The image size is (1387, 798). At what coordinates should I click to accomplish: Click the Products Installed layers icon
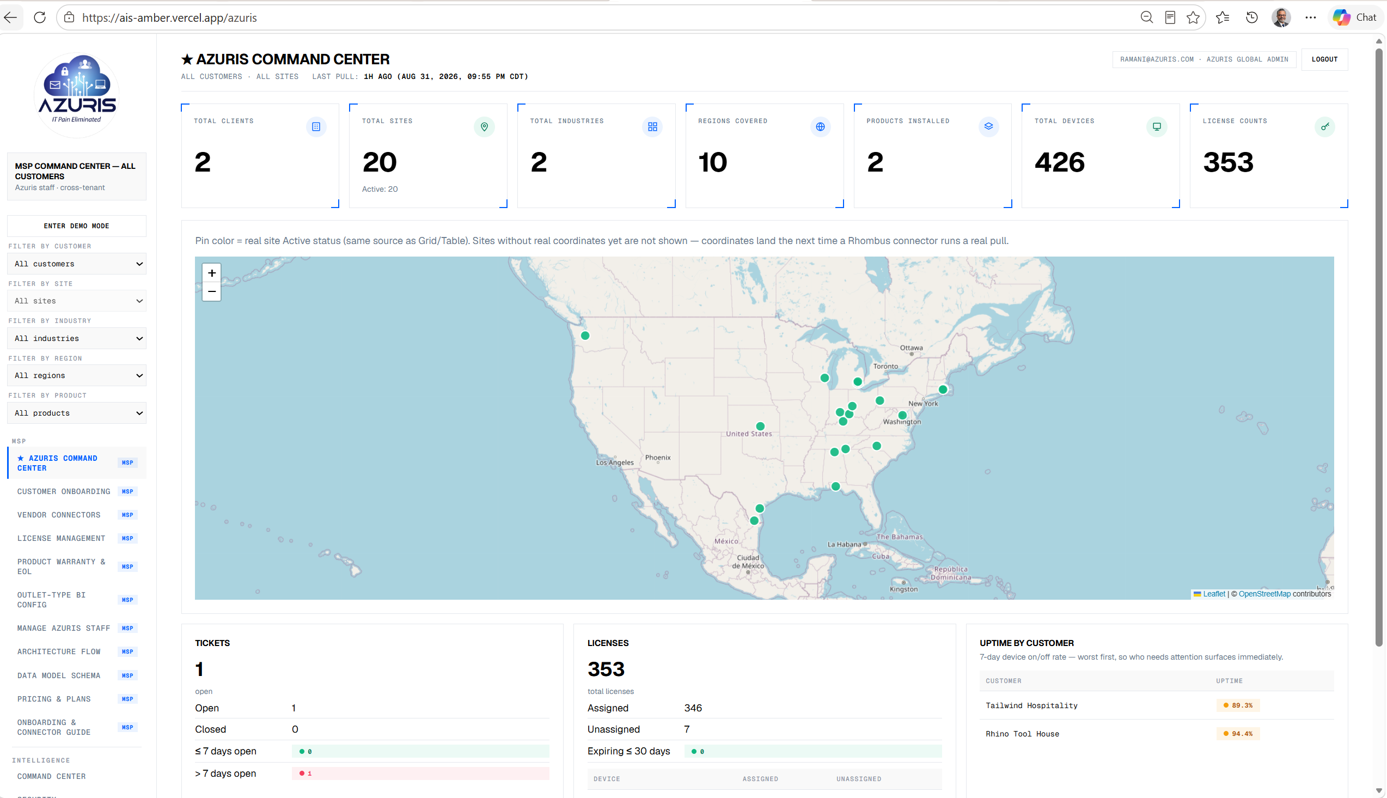pos(989,126)
